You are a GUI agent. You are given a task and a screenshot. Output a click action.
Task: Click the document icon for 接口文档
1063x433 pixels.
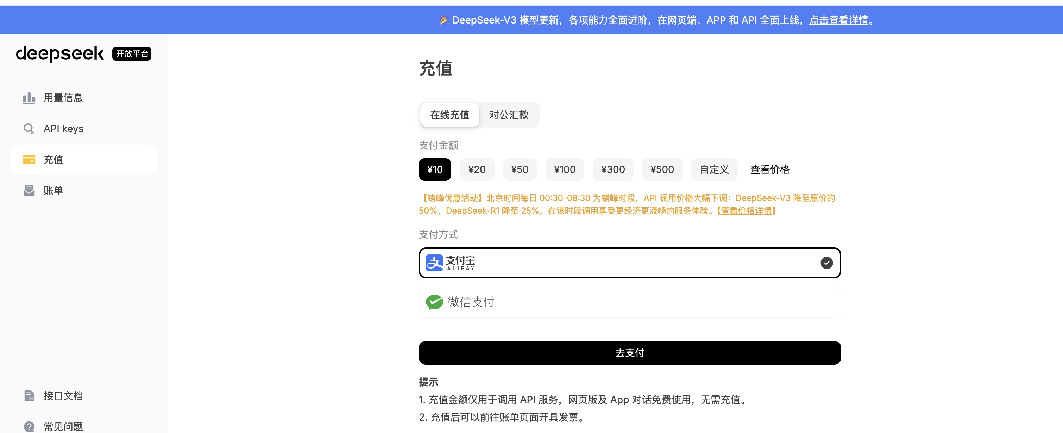pos(29,395)
